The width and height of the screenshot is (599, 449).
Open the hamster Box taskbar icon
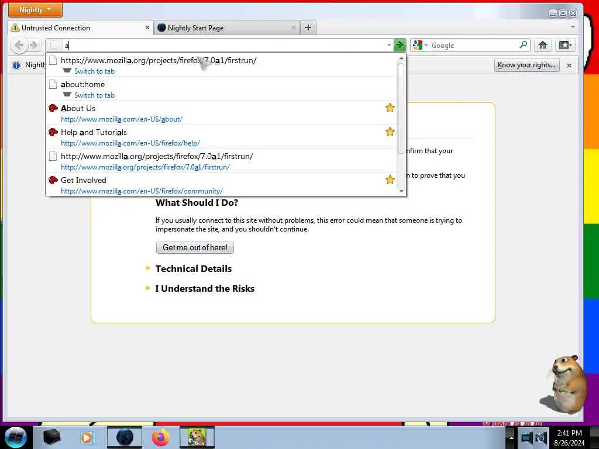tap(197, 437)
